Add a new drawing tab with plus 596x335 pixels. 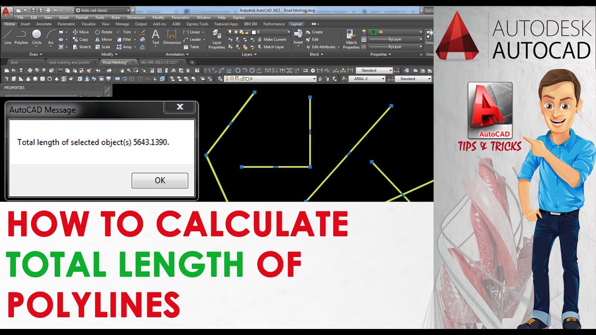tap(192, 62)
